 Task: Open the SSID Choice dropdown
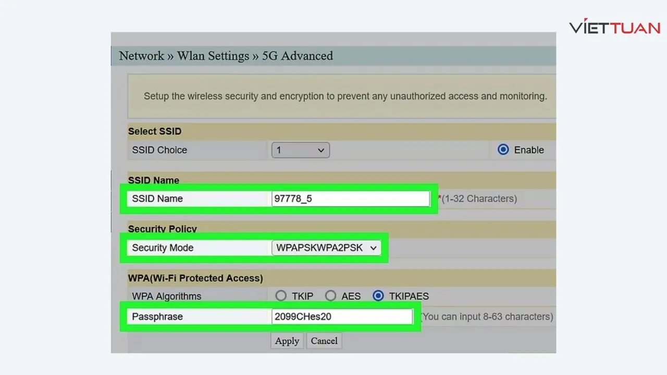coord(300,150)
